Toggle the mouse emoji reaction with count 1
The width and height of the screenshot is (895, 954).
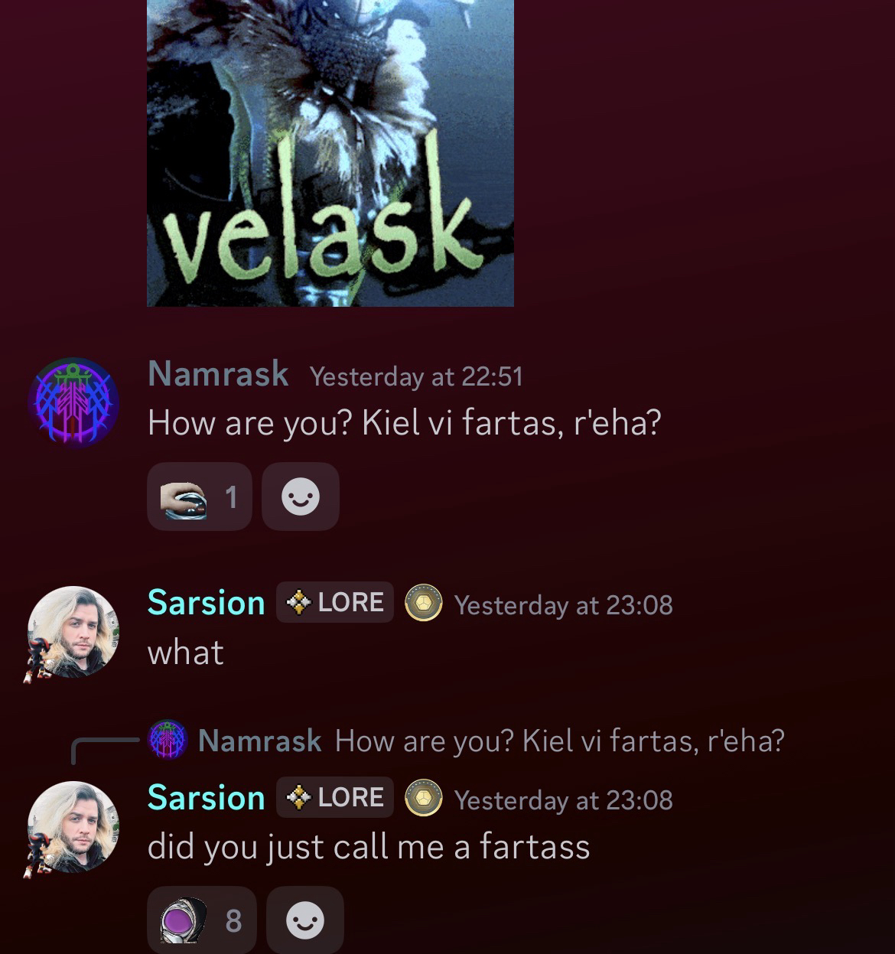click(200, 497)
